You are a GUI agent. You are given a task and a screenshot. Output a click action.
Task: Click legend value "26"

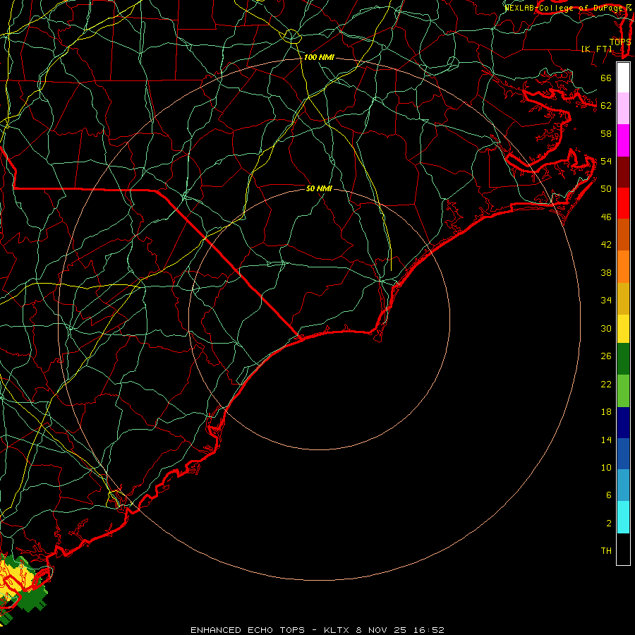pos(606,356)
